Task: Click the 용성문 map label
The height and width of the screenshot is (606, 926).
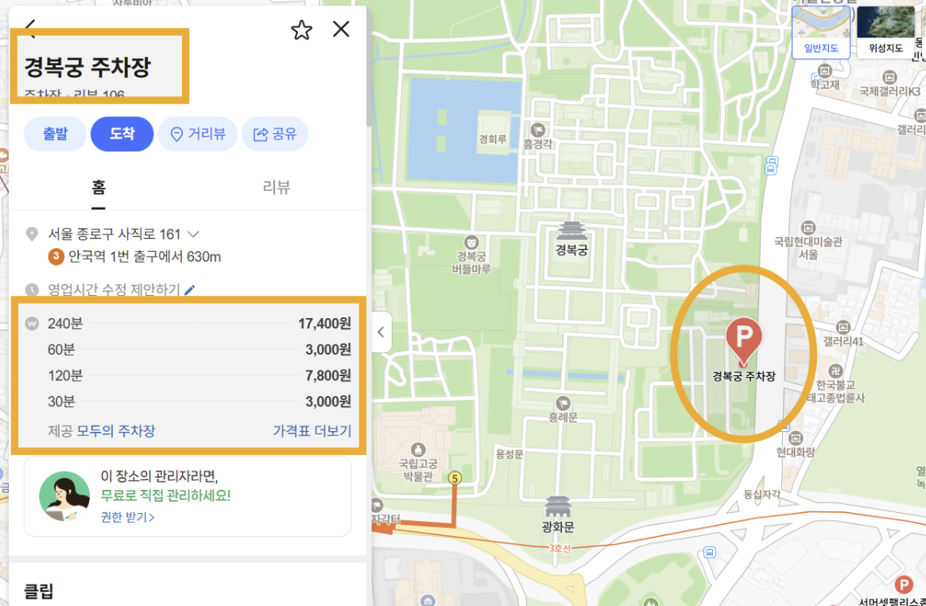Action: (x=509, y=453)
